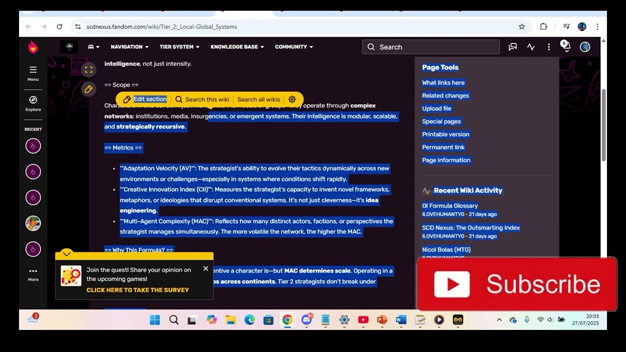Open the More three-dot sidebar item
This screenshot has width=626, height=352.
coord(33,274)
